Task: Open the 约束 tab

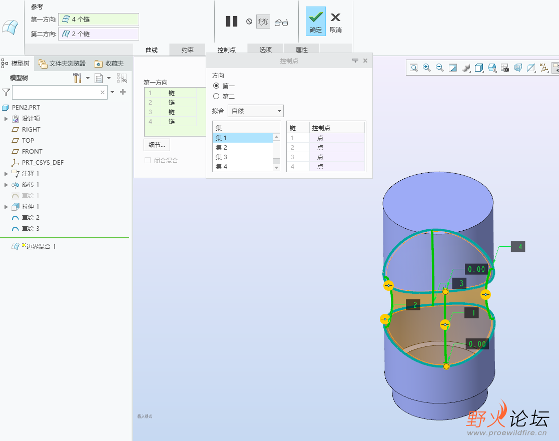Action: [x=188, y=50]
